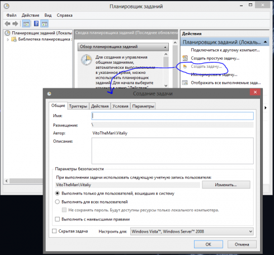Open the Файл menu
This screenshot has height=255, width=274.
[11, 15]
